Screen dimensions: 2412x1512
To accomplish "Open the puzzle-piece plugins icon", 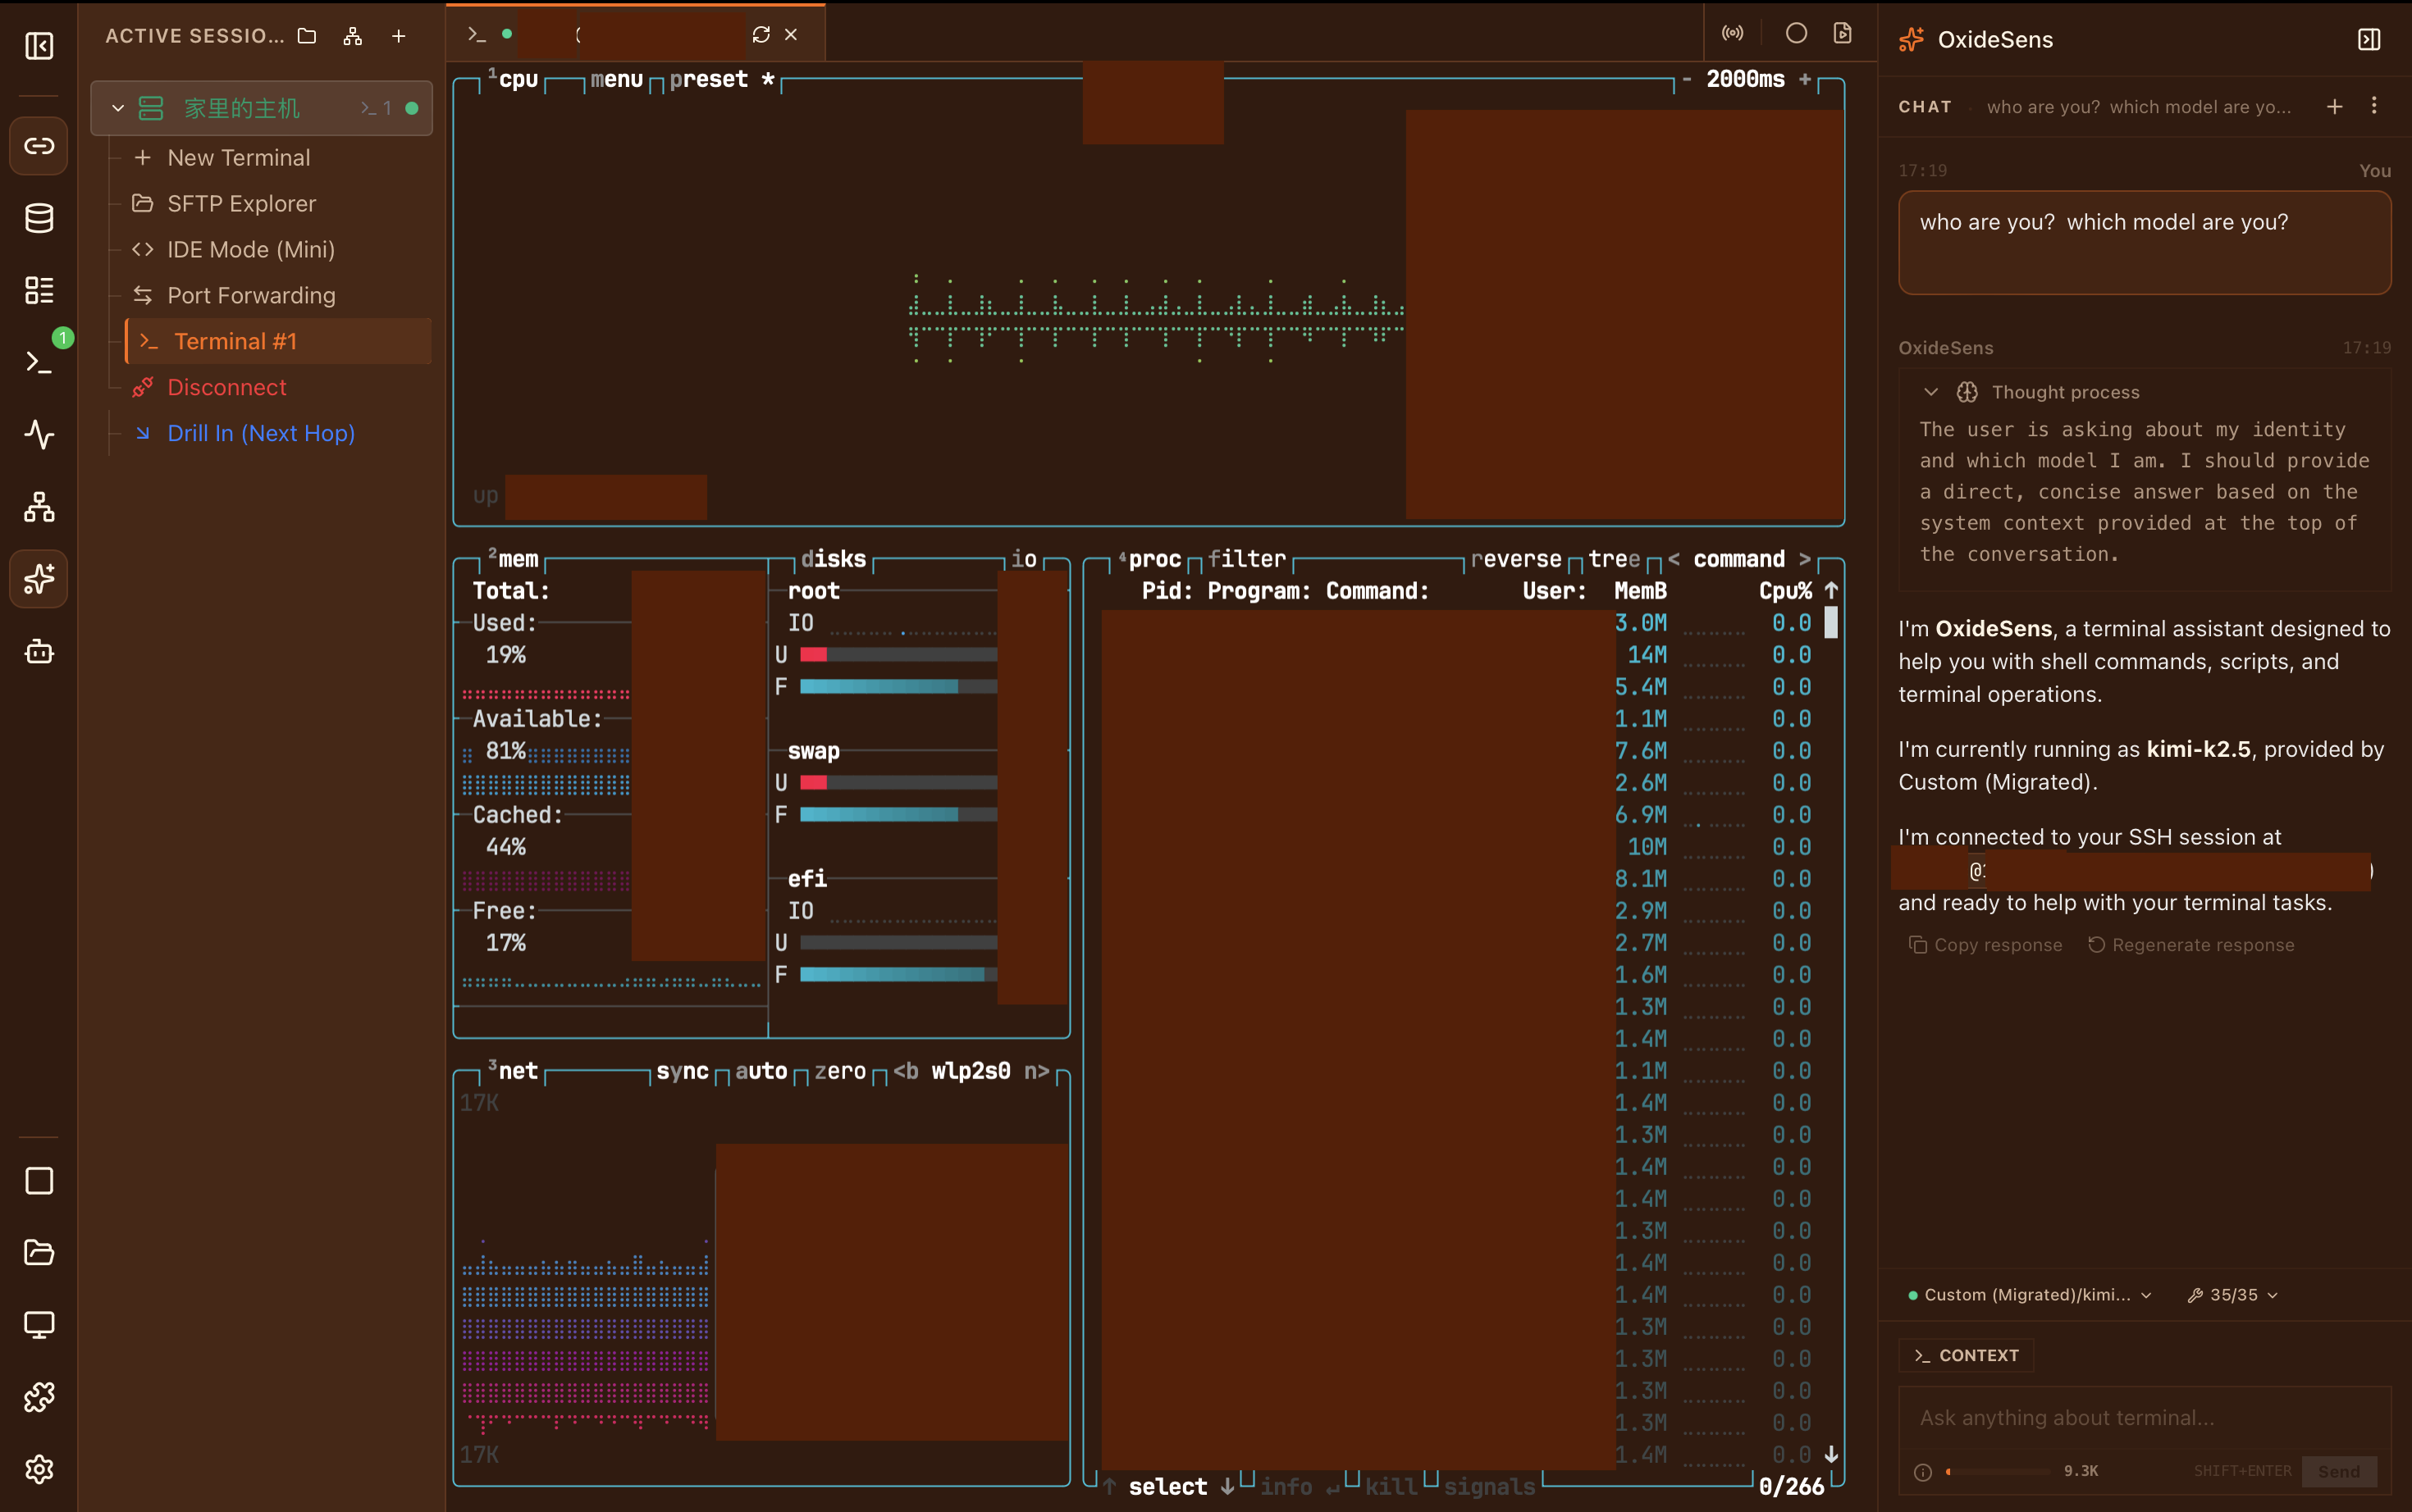I will point(39,1397).
